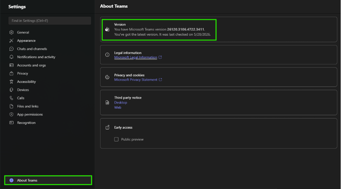Click the Early access heading

123,127
